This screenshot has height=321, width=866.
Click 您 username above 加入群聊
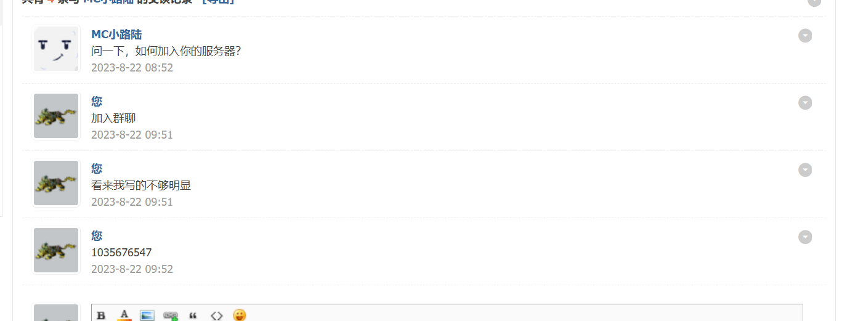coord(97,101)
